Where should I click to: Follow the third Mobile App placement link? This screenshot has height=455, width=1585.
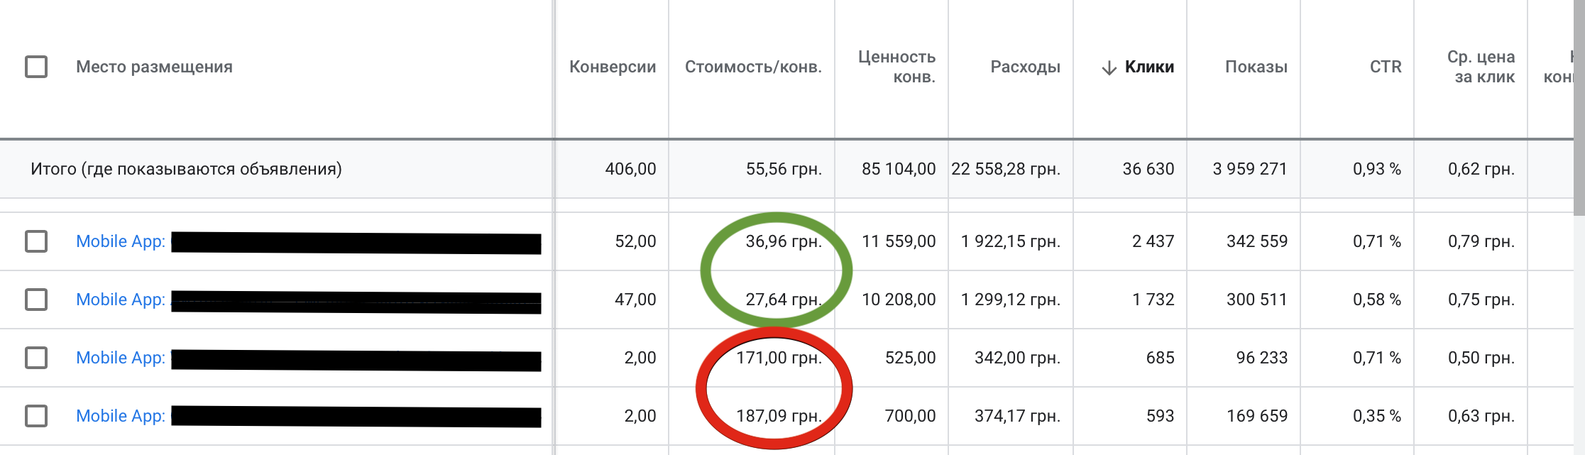click(x=121, y=358)
